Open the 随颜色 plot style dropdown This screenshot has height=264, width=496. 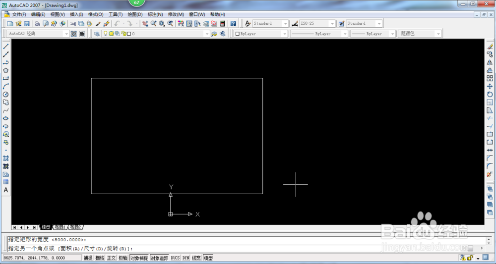click(438, 34)
